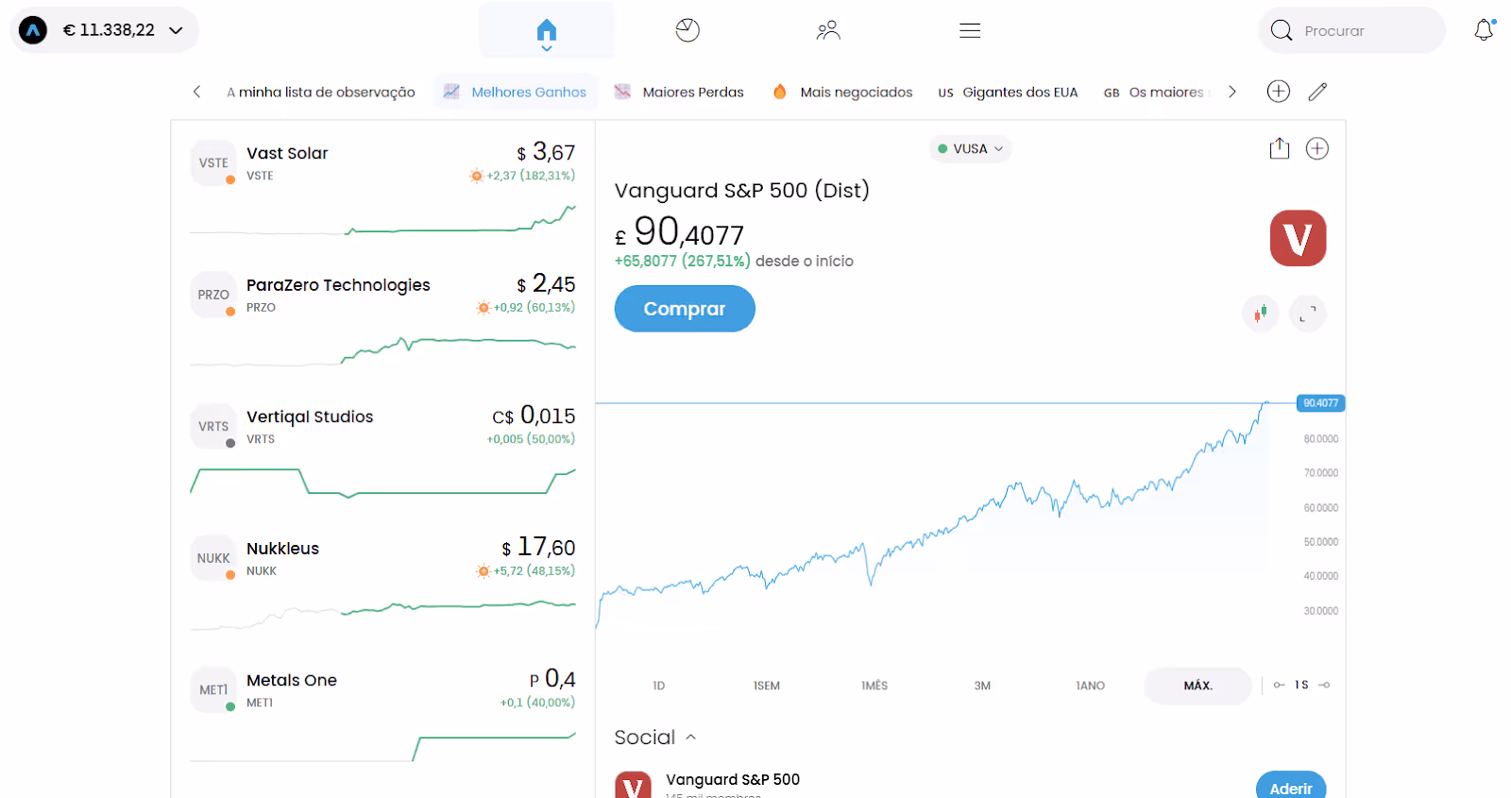The image size is (1511, 798).
Task: Go to previous watchlist tabs arrow
Action: click(x=196, y=92)
